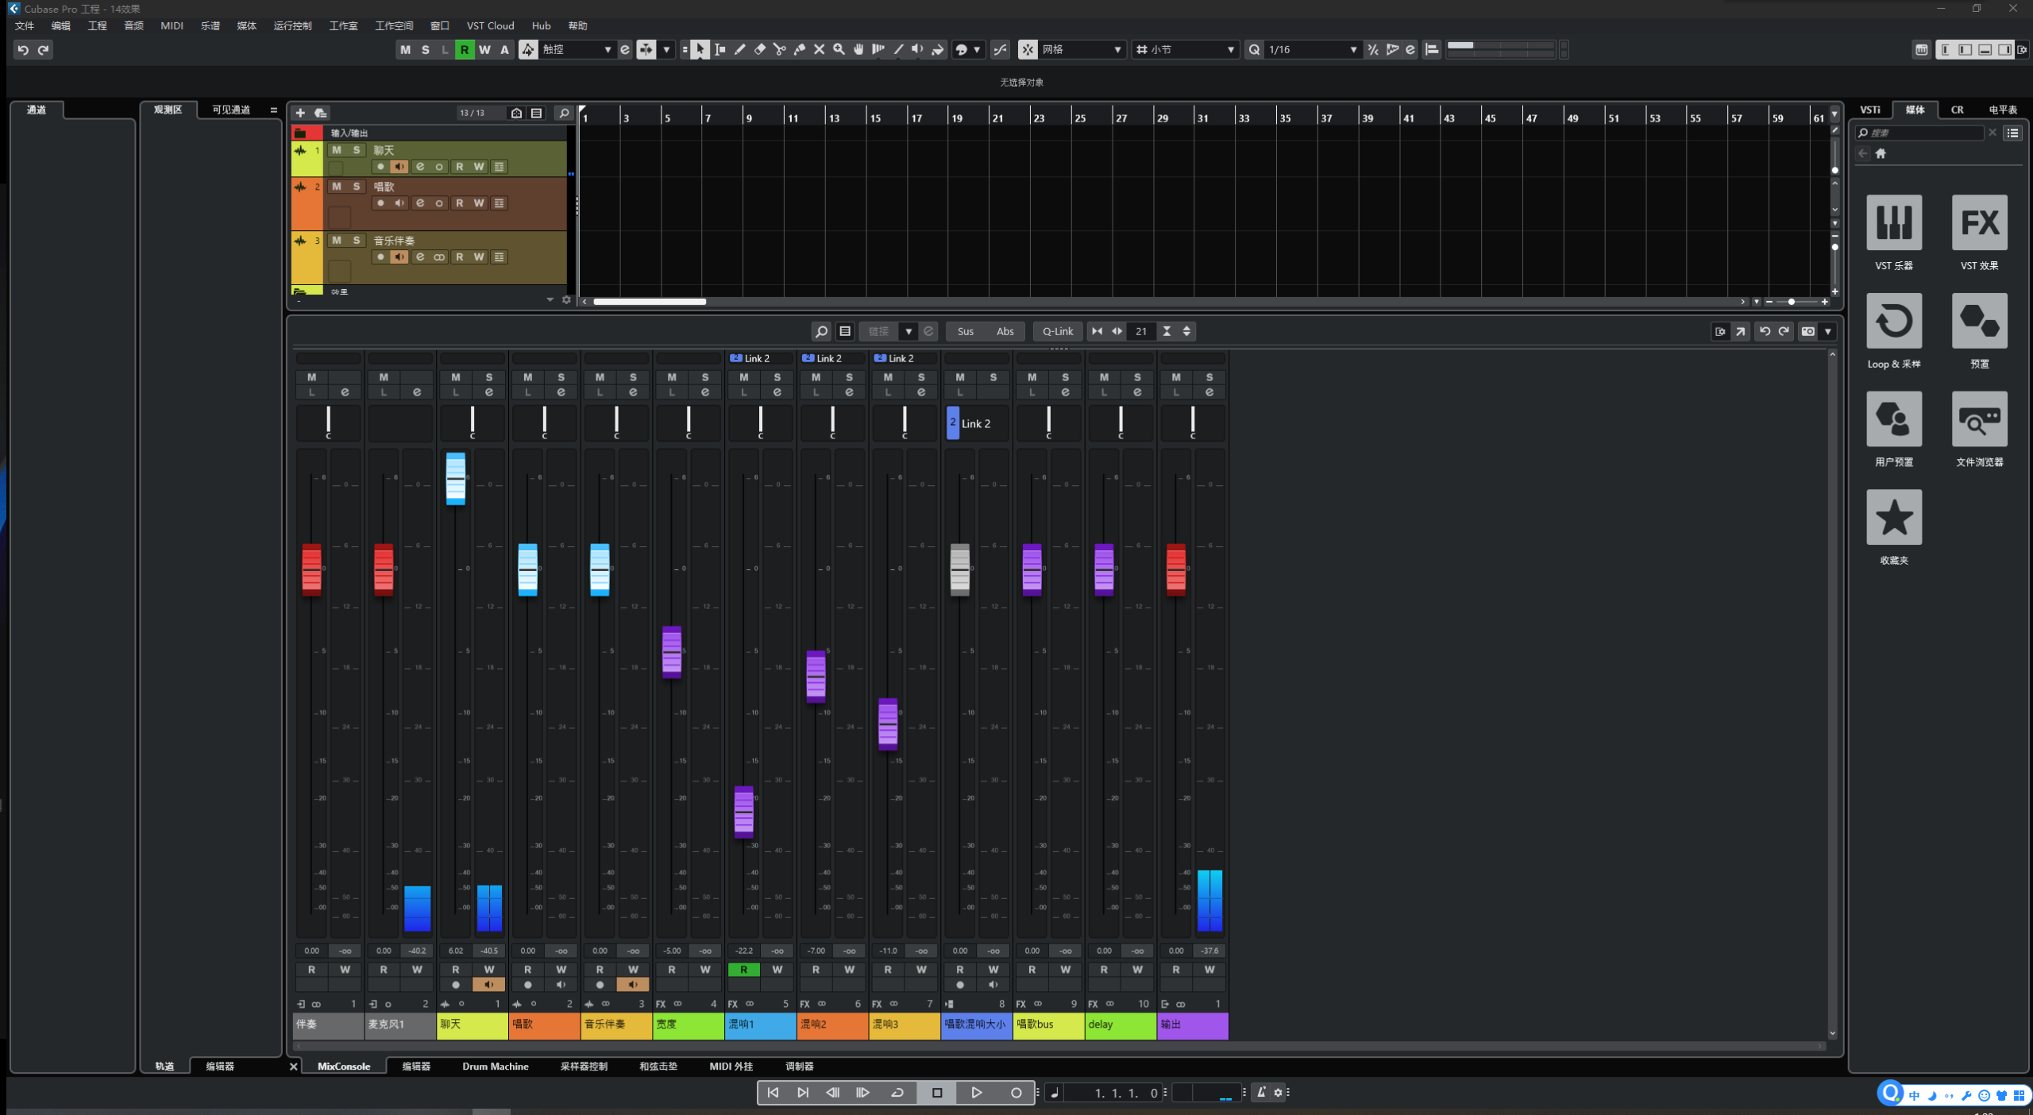Select the Scissors split tool
The height and width of the screenshot is (1115, 2033).
(779, 49)
